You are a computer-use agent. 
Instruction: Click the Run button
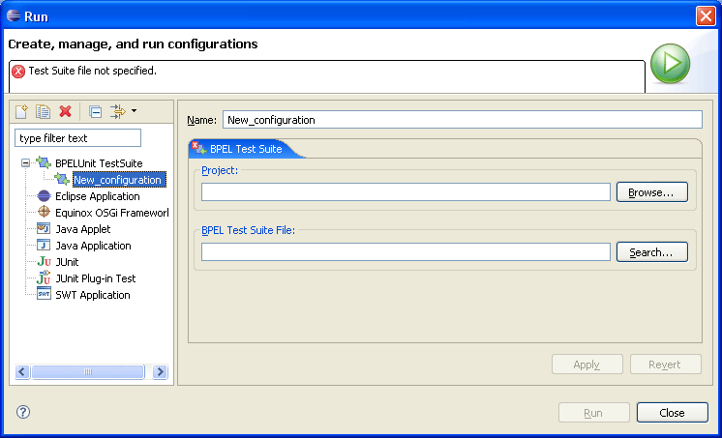594,413
